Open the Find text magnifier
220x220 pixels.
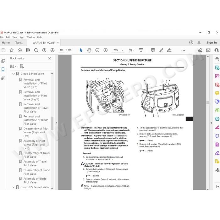[x=36, y=50]
